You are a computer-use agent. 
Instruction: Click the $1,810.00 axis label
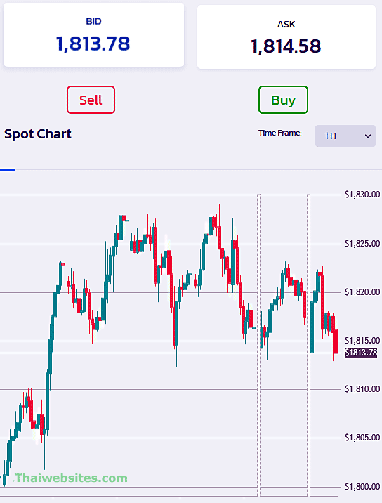(x=362, y=389)
